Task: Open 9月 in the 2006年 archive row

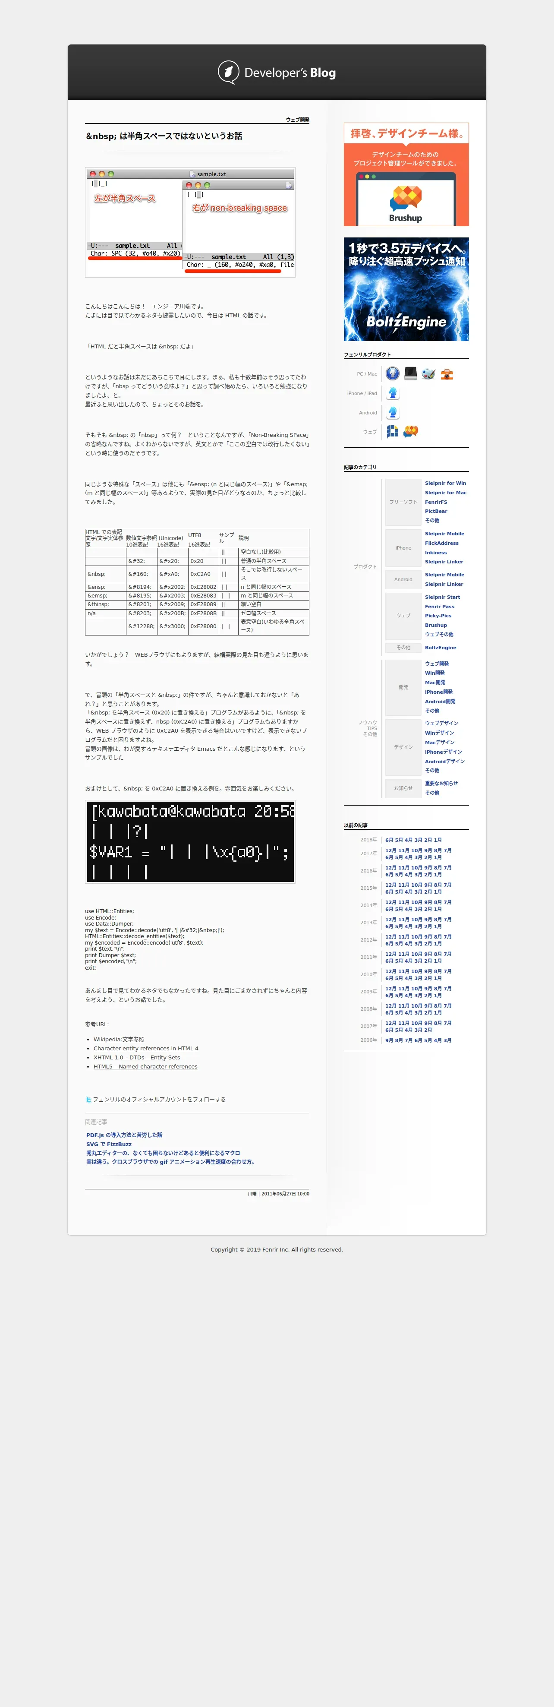Action: tap(389, 1040)
